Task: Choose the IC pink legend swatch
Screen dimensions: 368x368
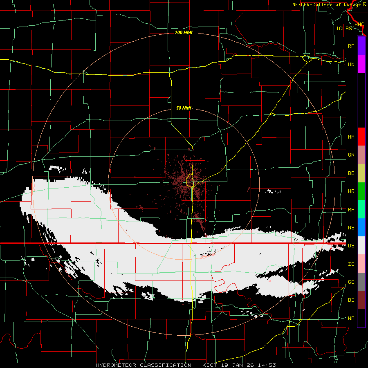Action: tap(361, 264)
